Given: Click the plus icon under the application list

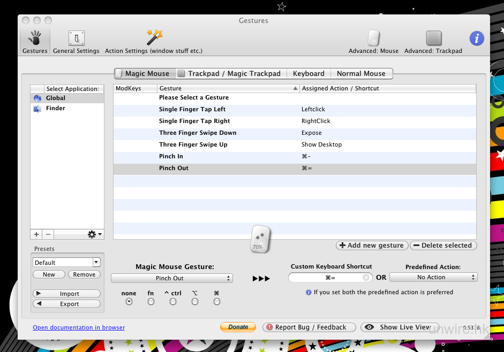Looking at the screenshot, I should tap(36, 234).
